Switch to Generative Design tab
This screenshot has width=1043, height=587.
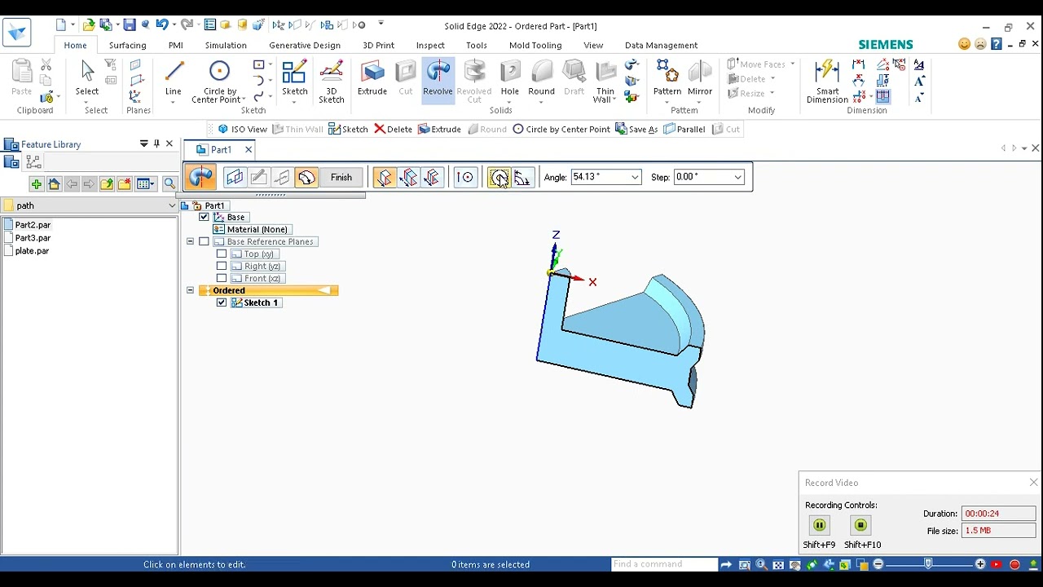click(x=305, y=46)
